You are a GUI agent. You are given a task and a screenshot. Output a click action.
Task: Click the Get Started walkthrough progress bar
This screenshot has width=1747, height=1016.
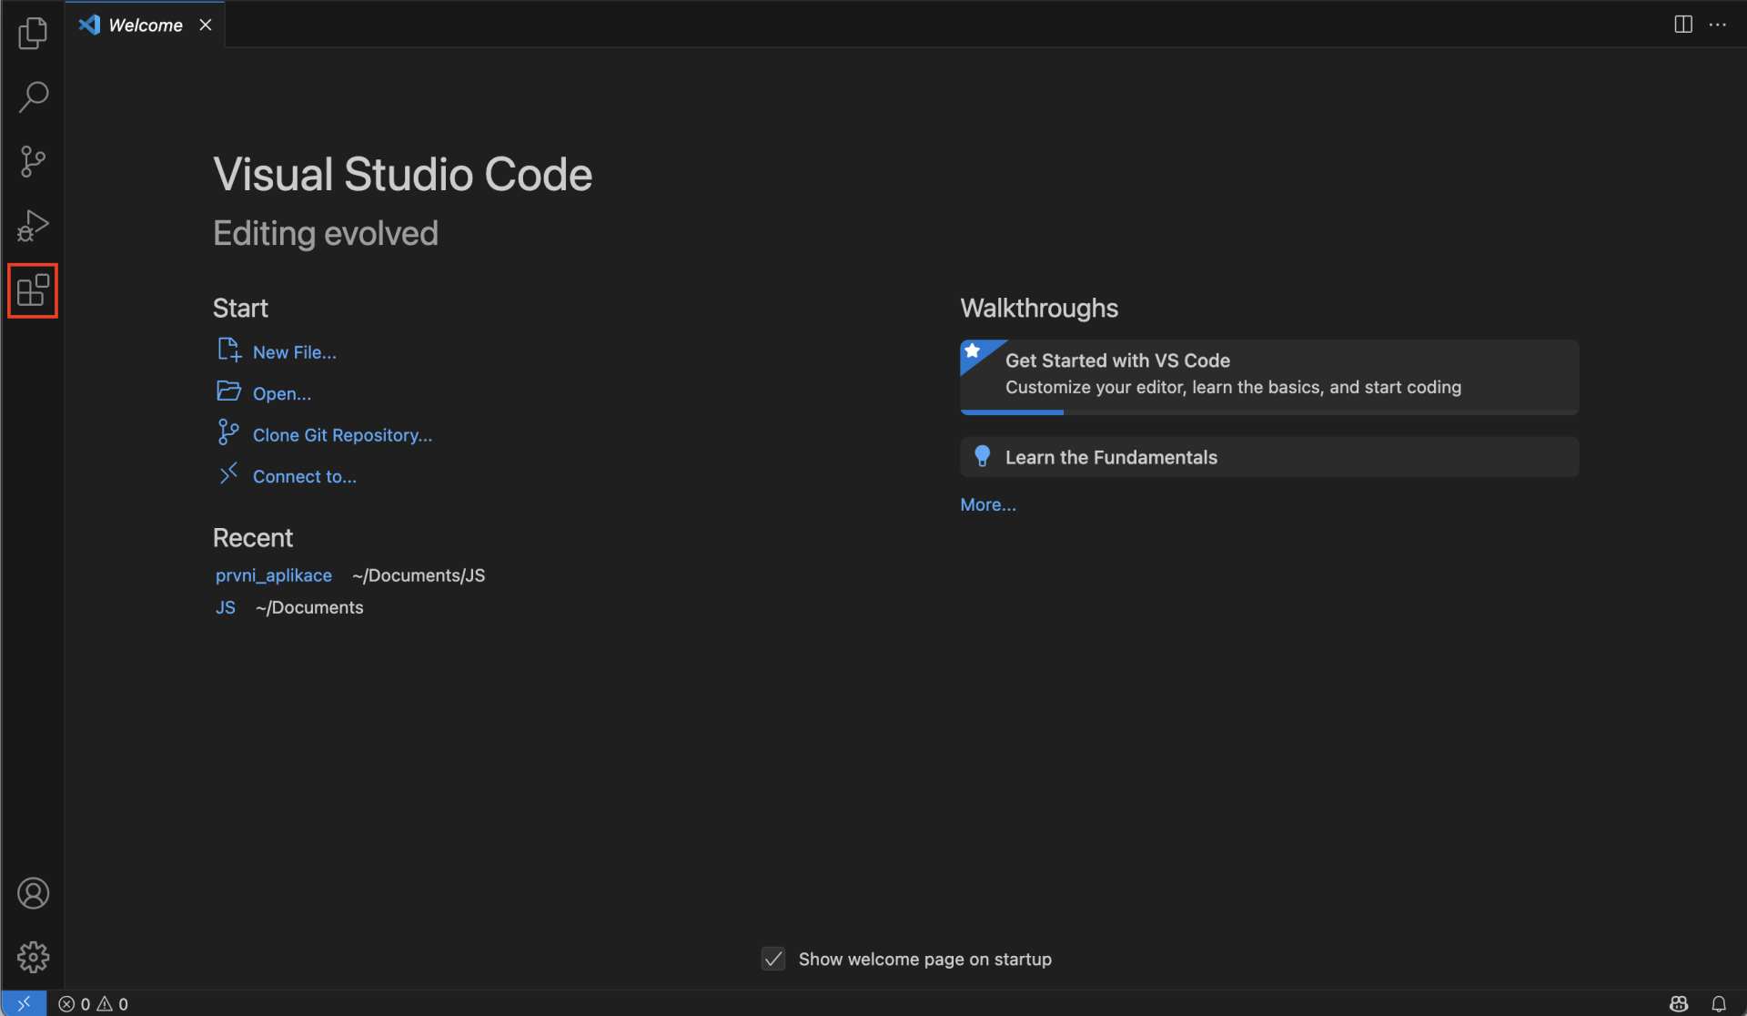[x=1269, y=412]
